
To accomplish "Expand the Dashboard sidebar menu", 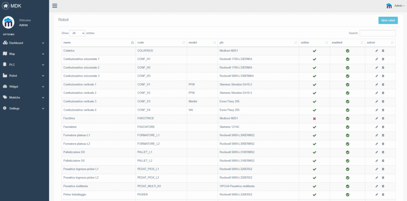I will click(x=24, y=43).
